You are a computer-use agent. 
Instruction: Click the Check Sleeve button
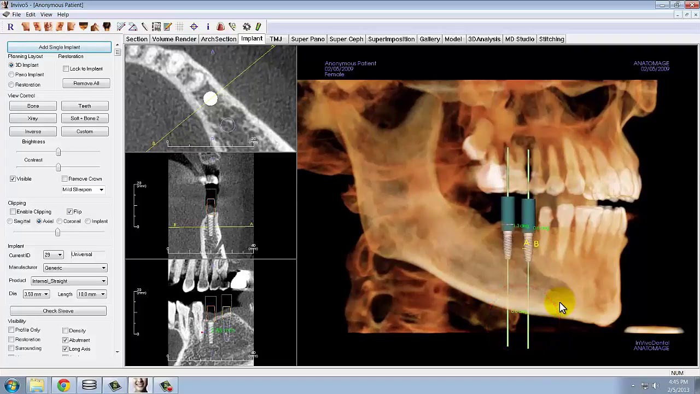(58, 311)
